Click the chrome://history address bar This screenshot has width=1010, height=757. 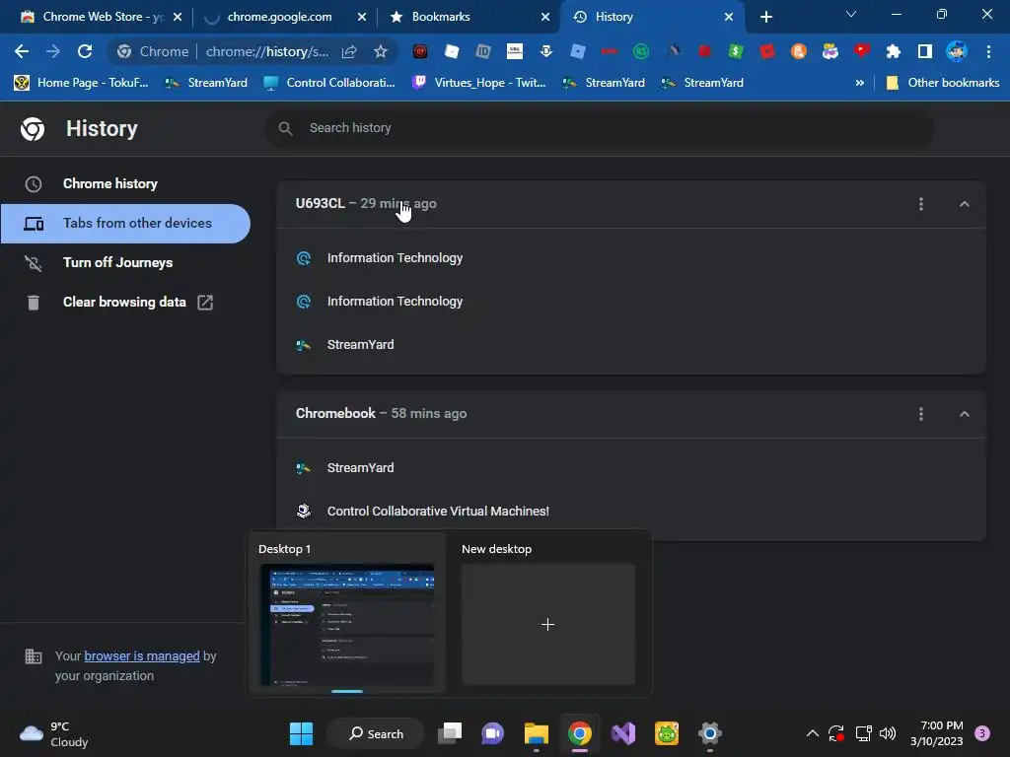click(266, 51)
